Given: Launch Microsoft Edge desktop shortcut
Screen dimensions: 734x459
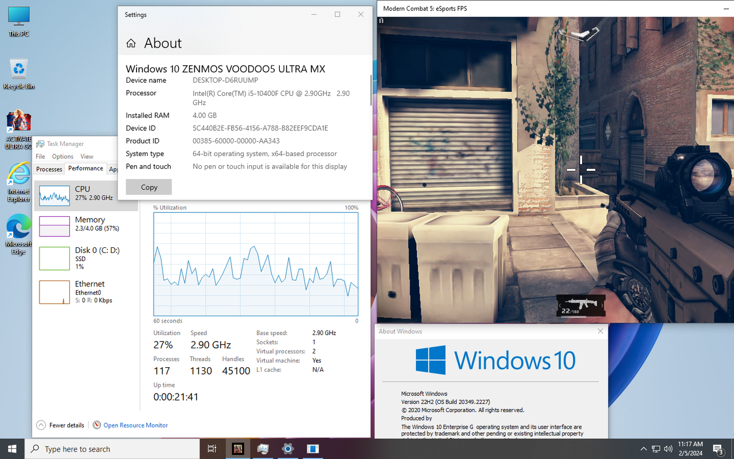Looking at the screenshot, I should point(19,235).
